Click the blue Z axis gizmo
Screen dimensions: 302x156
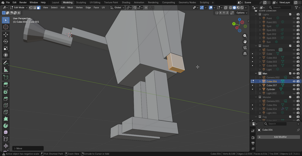pos(239,20)
